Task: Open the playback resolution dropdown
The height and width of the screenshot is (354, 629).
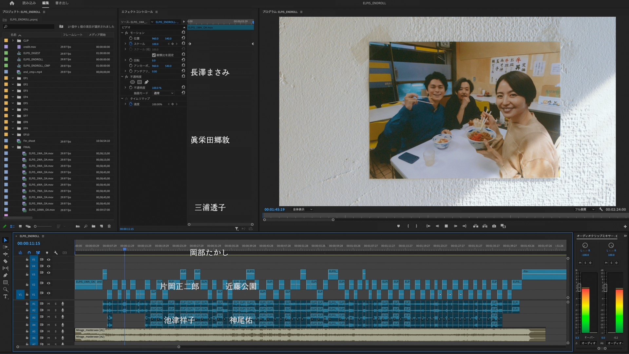Action: 585,209
